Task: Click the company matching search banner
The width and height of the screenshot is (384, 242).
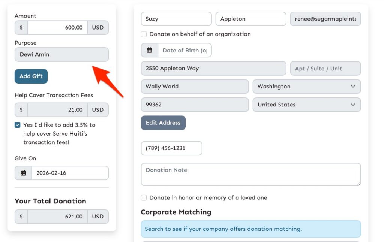Action: 250,229
